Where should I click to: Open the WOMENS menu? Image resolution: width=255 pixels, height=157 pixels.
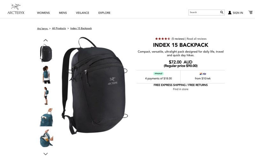point(43,13)
